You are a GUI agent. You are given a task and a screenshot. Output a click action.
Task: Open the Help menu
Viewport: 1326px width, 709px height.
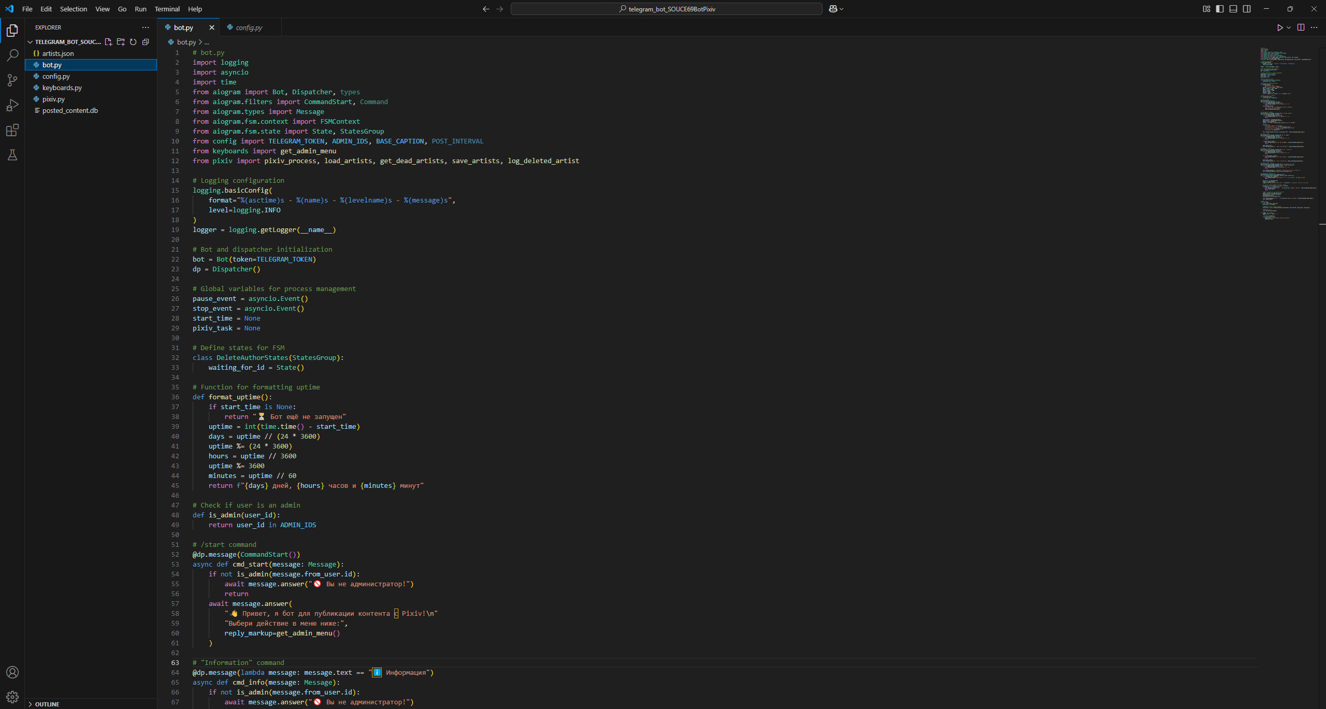coord(195,9)
